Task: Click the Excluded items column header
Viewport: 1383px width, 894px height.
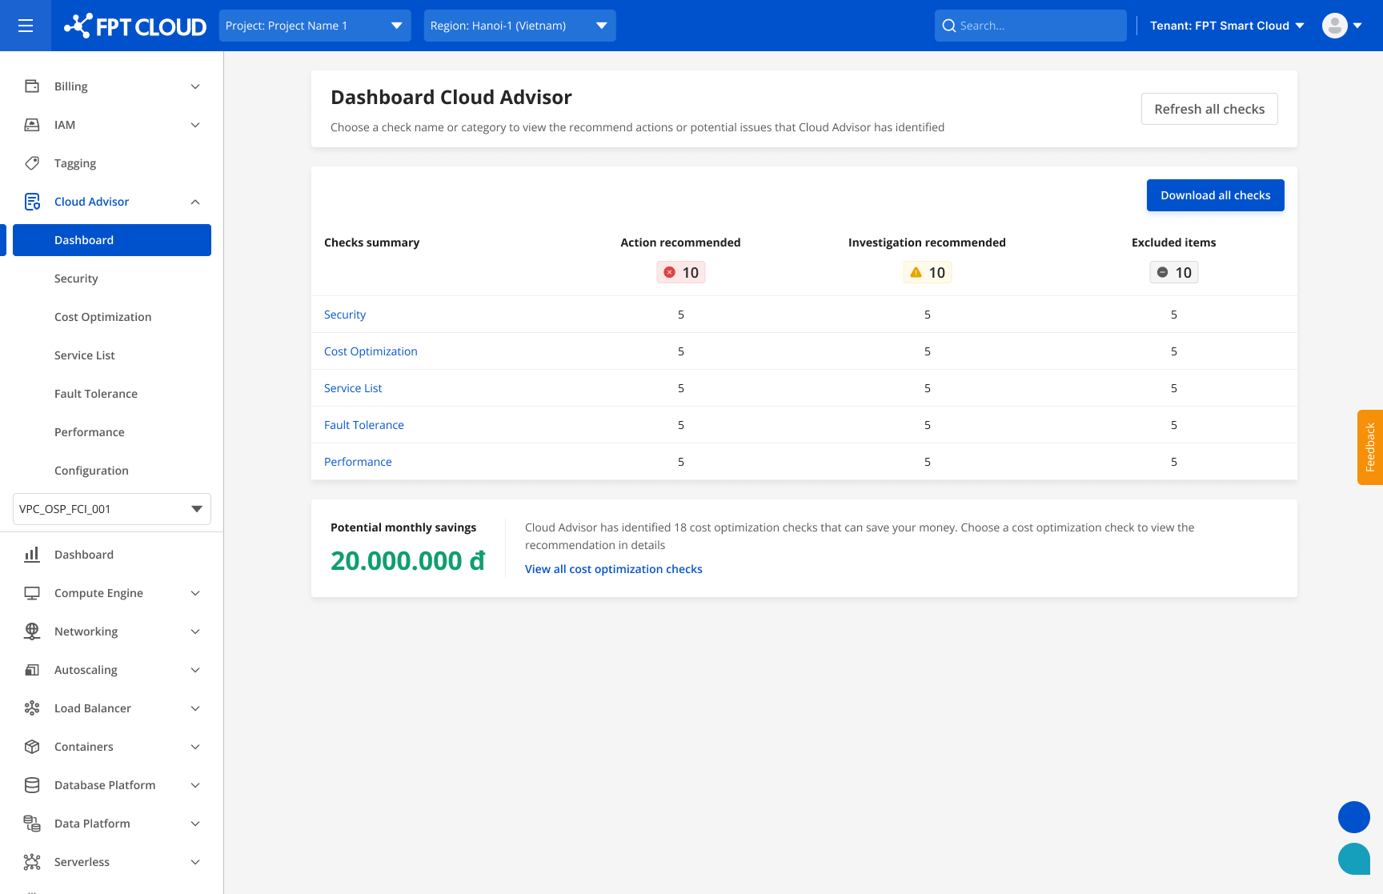Action: pyautogui.click(x=1174, y=243)
